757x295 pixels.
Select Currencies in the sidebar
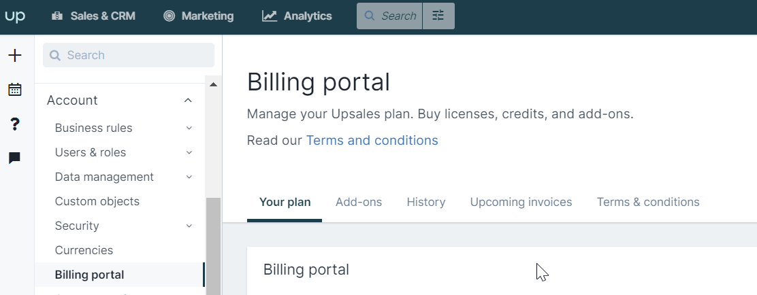pos(84,250)
